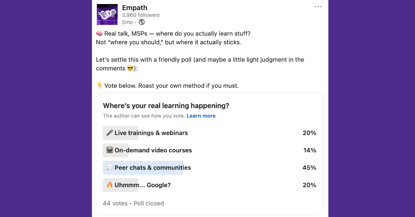Click the Empath page name

point(135,7)
